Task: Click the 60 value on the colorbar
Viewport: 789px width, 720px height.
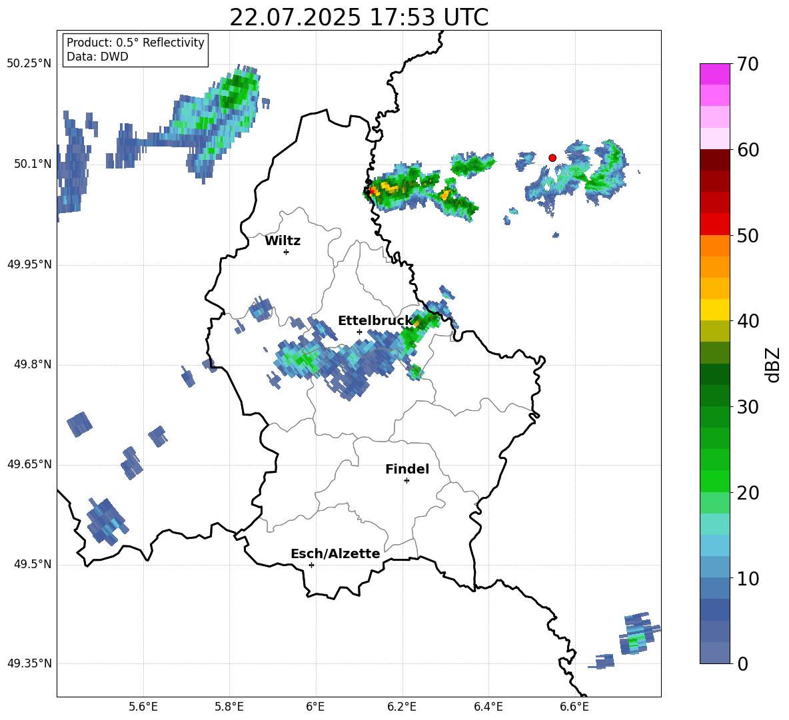Action: [x=748, y=150]
